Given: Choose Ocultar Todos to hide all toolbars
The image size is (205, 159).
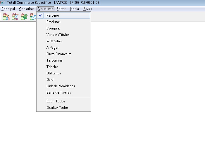Looking at the screenshot, I should [x=63, y=107].
